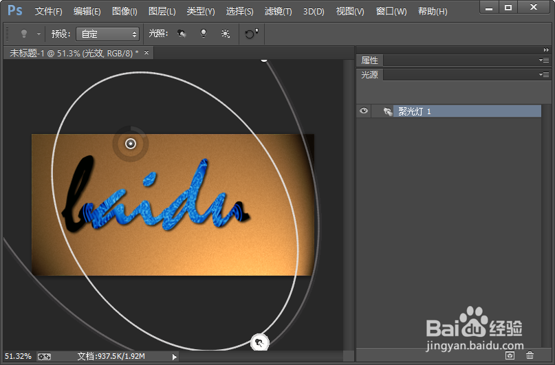Click the trash delete light icon

click(530, 355)
